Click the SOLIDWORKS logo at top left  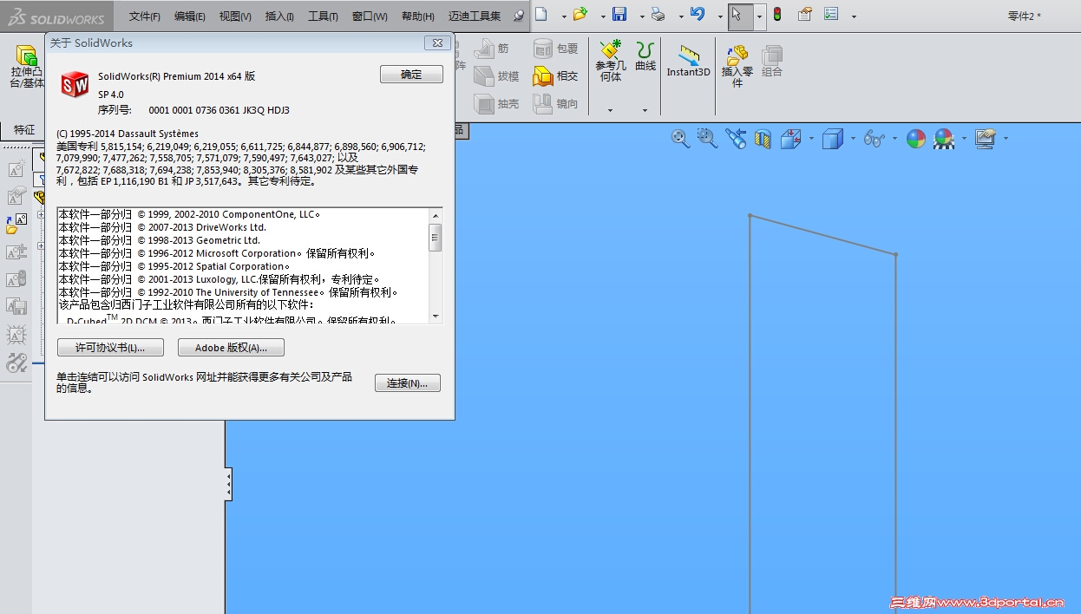[x=56, y=17]
